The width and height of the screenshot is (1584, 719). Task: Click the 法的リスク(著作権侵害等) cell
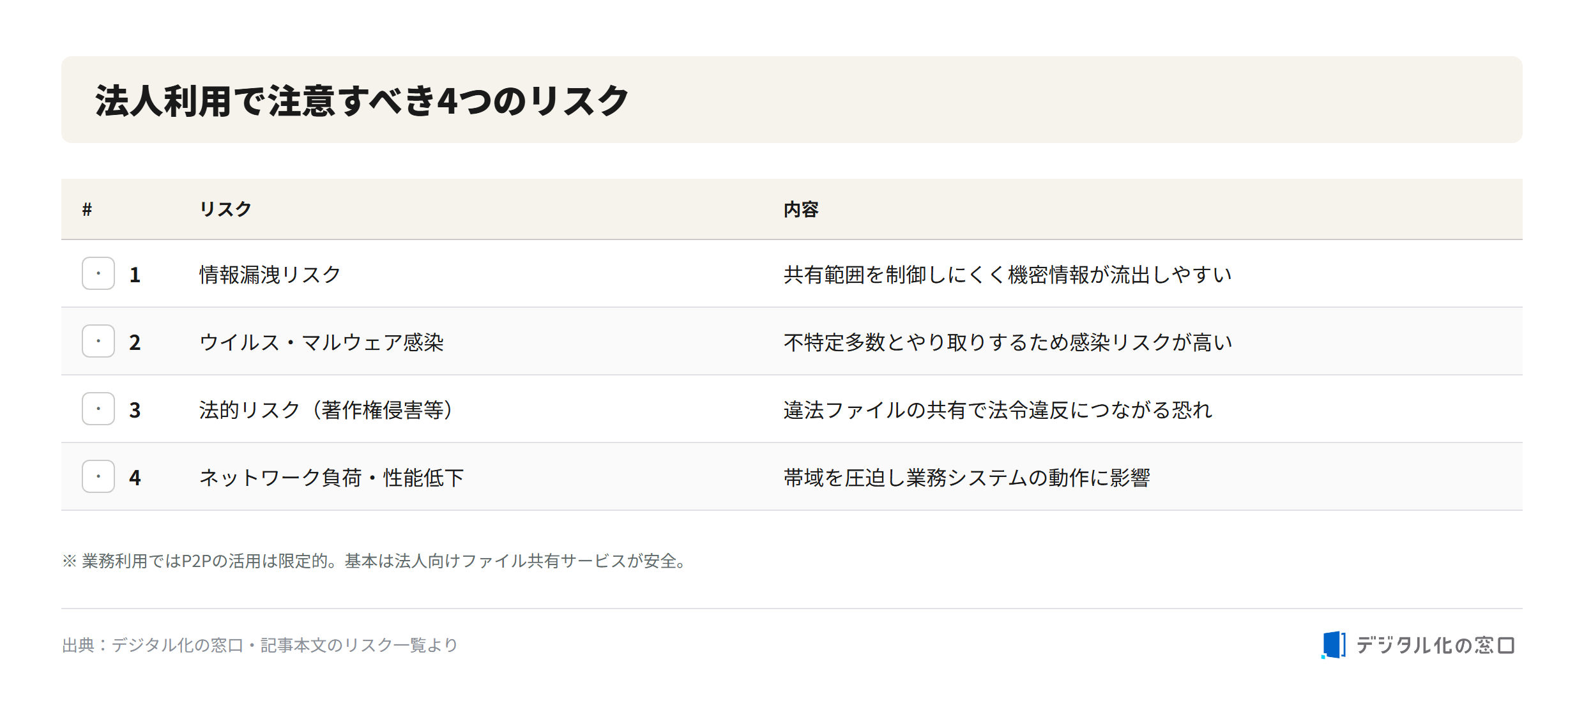click(326, 410)
